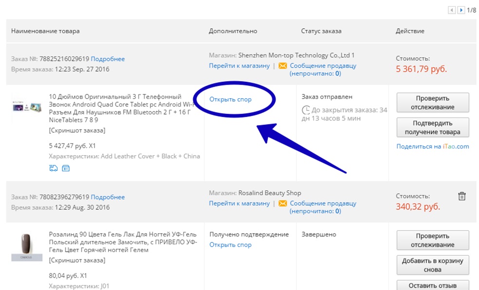Click envelope icon for Rosalind Beauty Shop
This screenshot has height=290, width=479.
[x=282, y=203]
